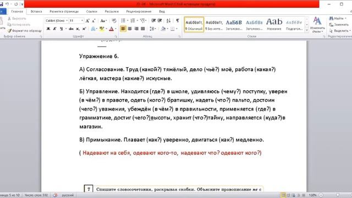
Task: Apply the red font color A
Action: [x=111, y=29]
